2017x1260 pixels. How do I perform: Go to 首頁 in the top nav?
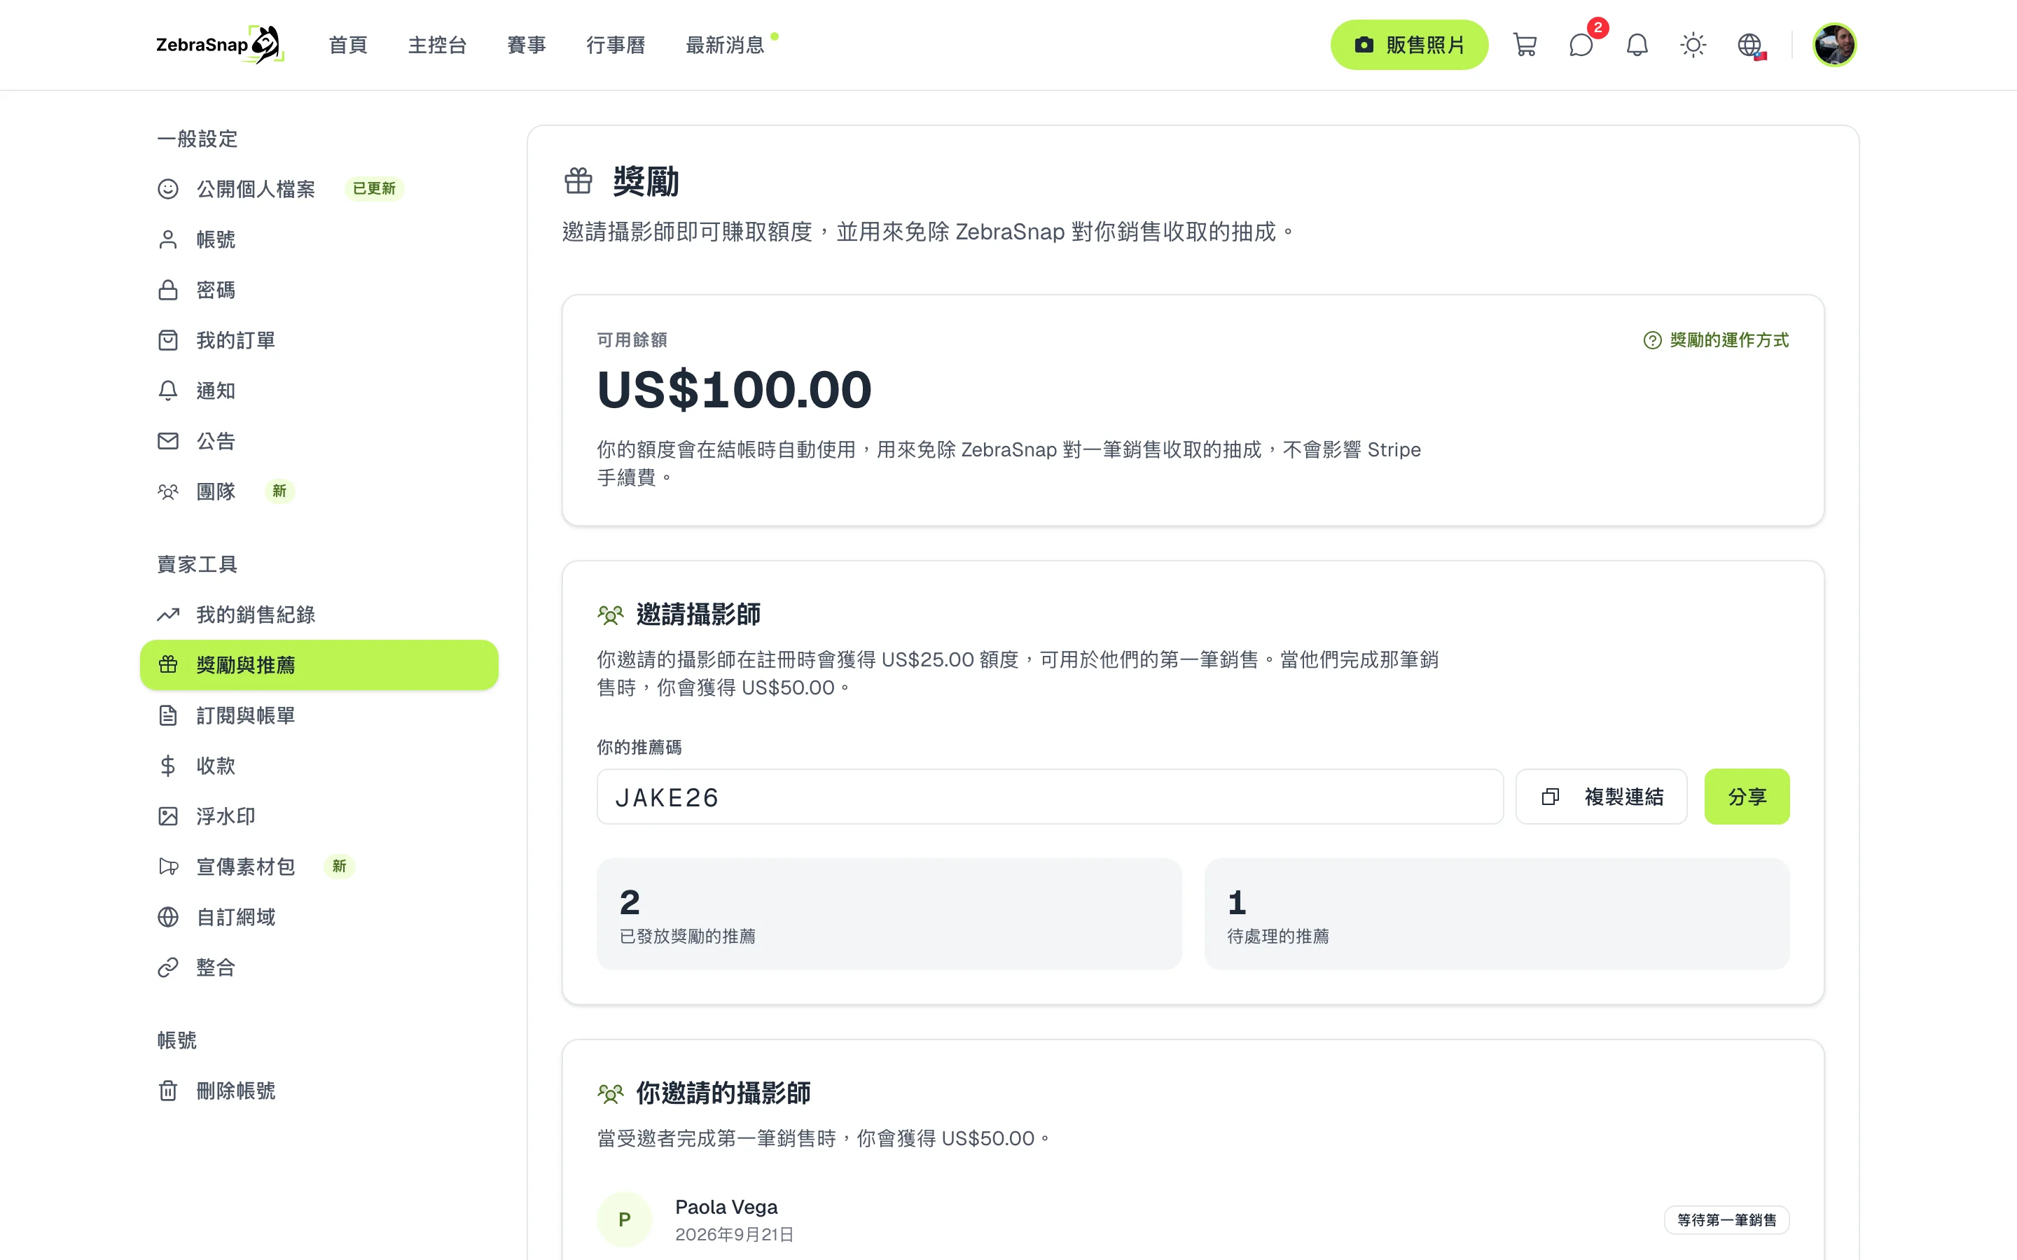pos(348,45)
